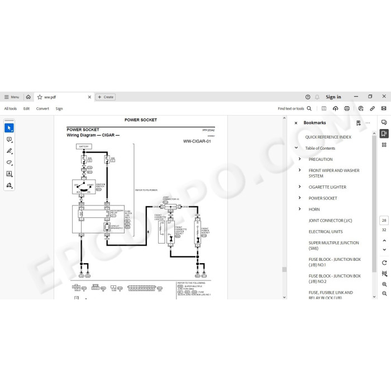Choose the Select arrow tool
This screenshot has width=391, height=391.
(9, 128)
